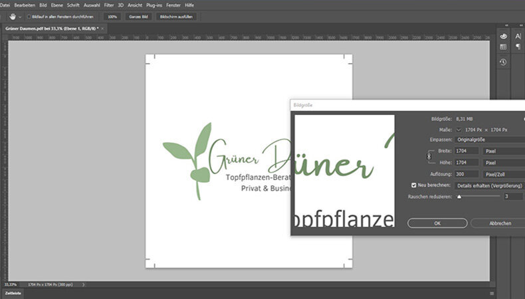Select the Grüner Daumen.pdf document tab
The width and height of the screenshot is (525, 299).
50,29
